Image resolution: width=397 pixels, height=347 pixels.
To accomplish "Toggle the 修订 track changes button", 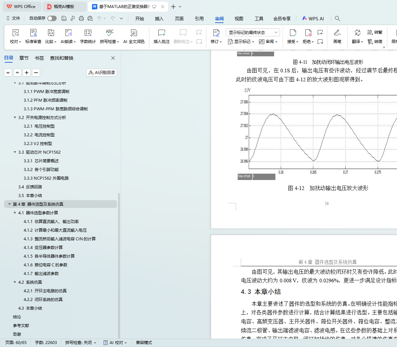I will click(216, 33).
